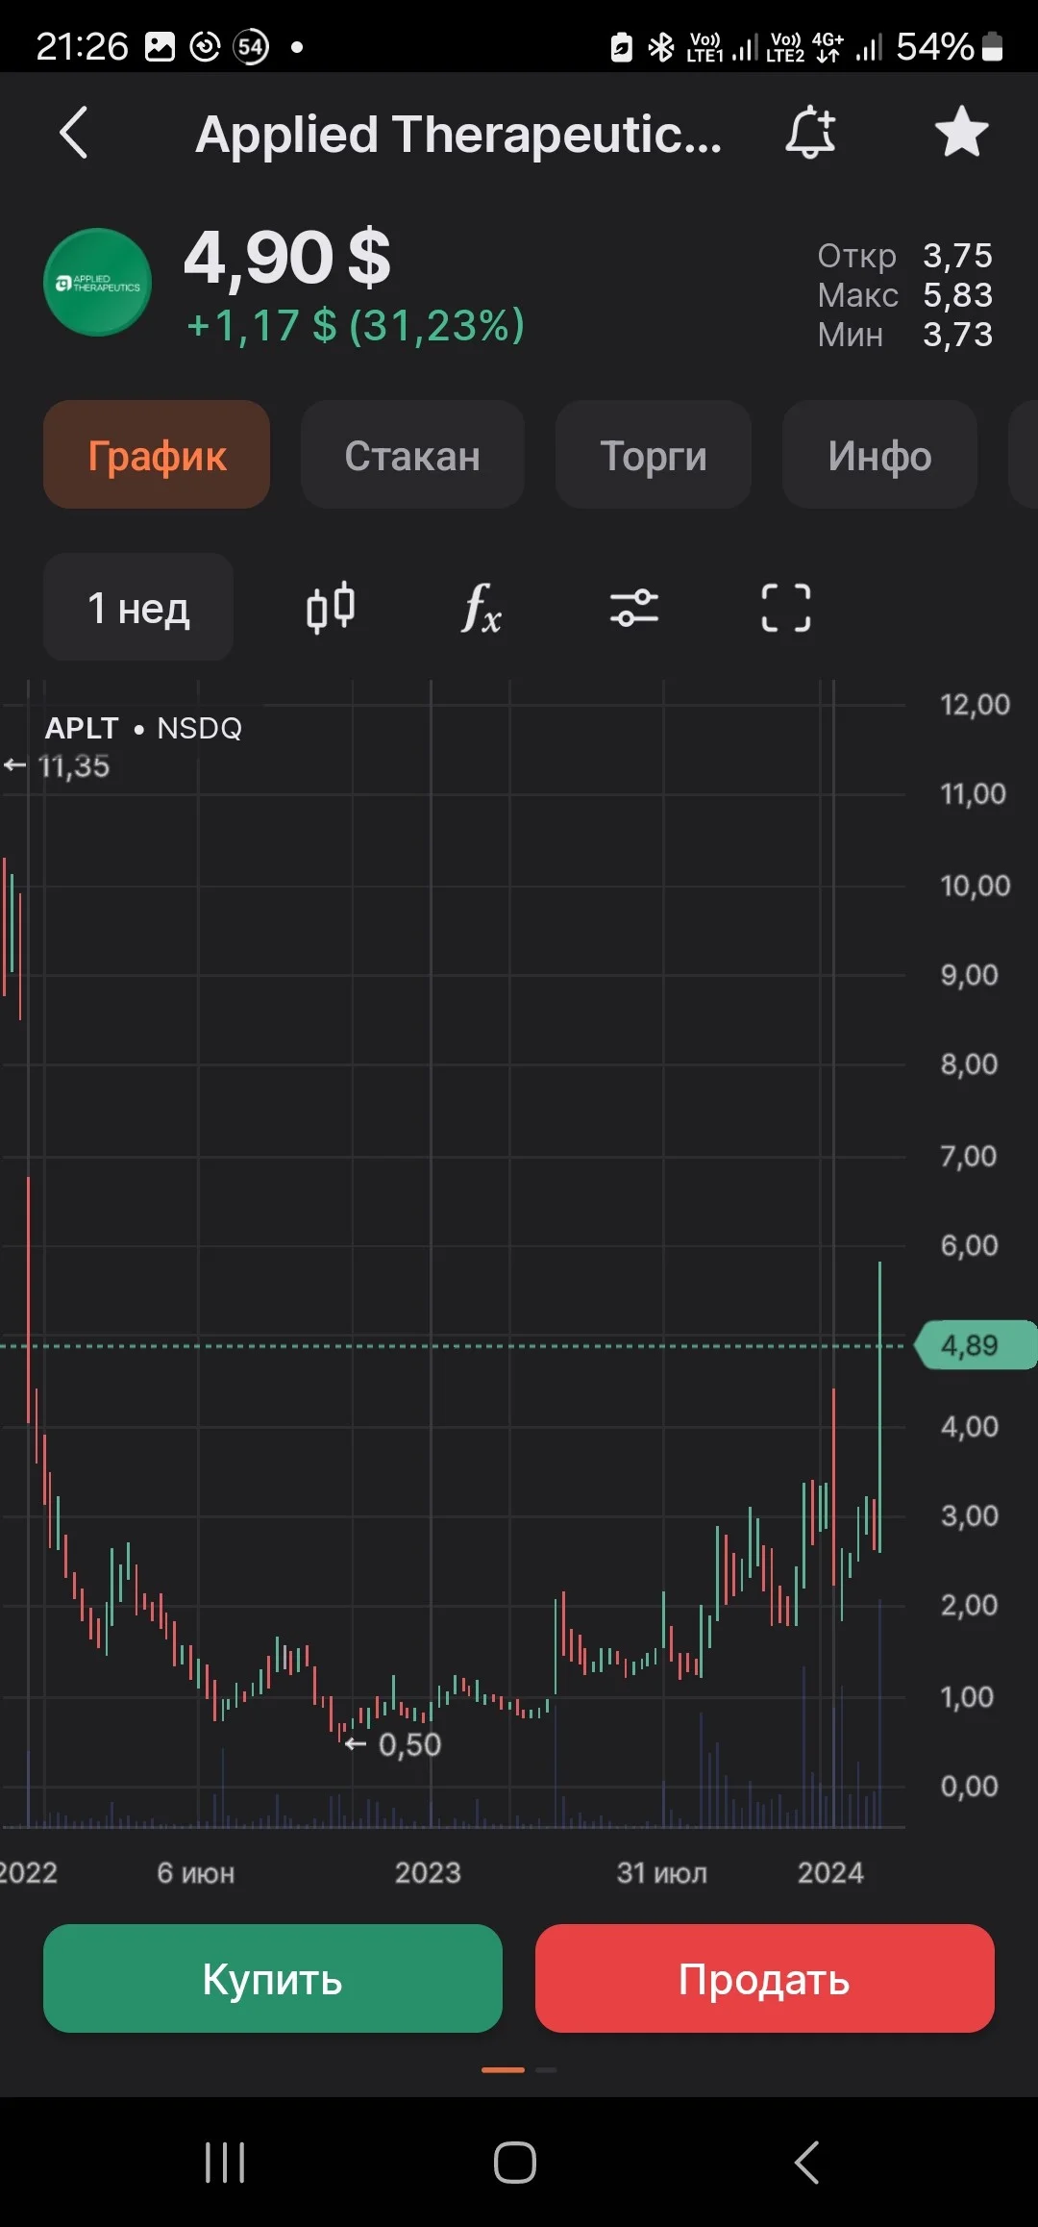Select the 4,89 current price label
Viewport: 1038px width, 2227px height.
975,1345
